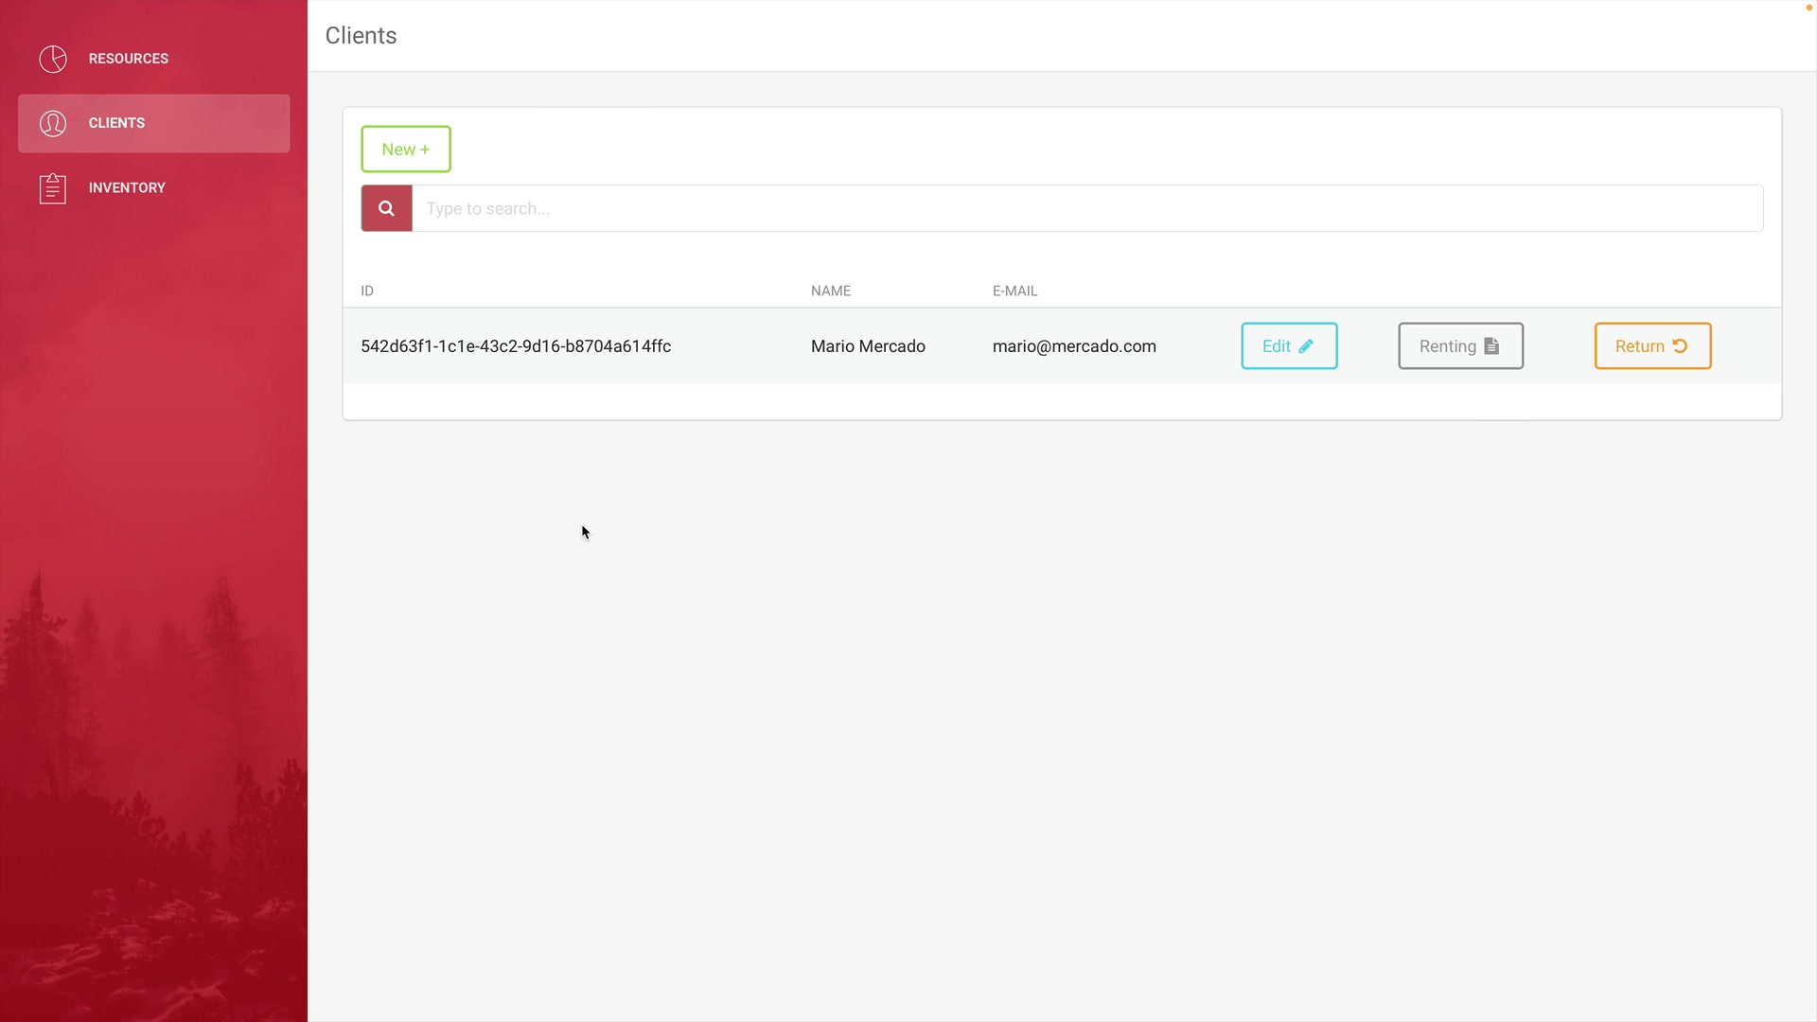Open the Resources sidebar section

128,59
